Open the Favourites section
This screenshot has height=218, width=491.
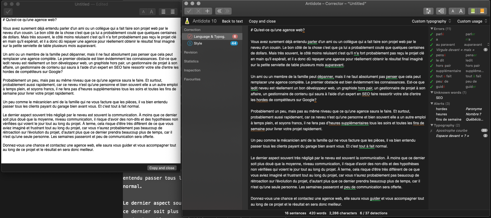192,79
